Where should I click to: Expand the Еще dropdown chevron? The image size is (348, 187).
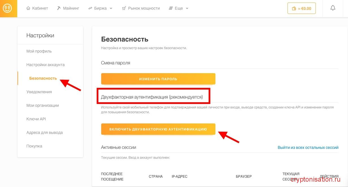[x=187, y=8]
